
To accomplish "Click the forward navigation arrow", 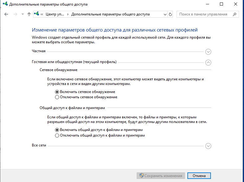I will click(15, 14).
